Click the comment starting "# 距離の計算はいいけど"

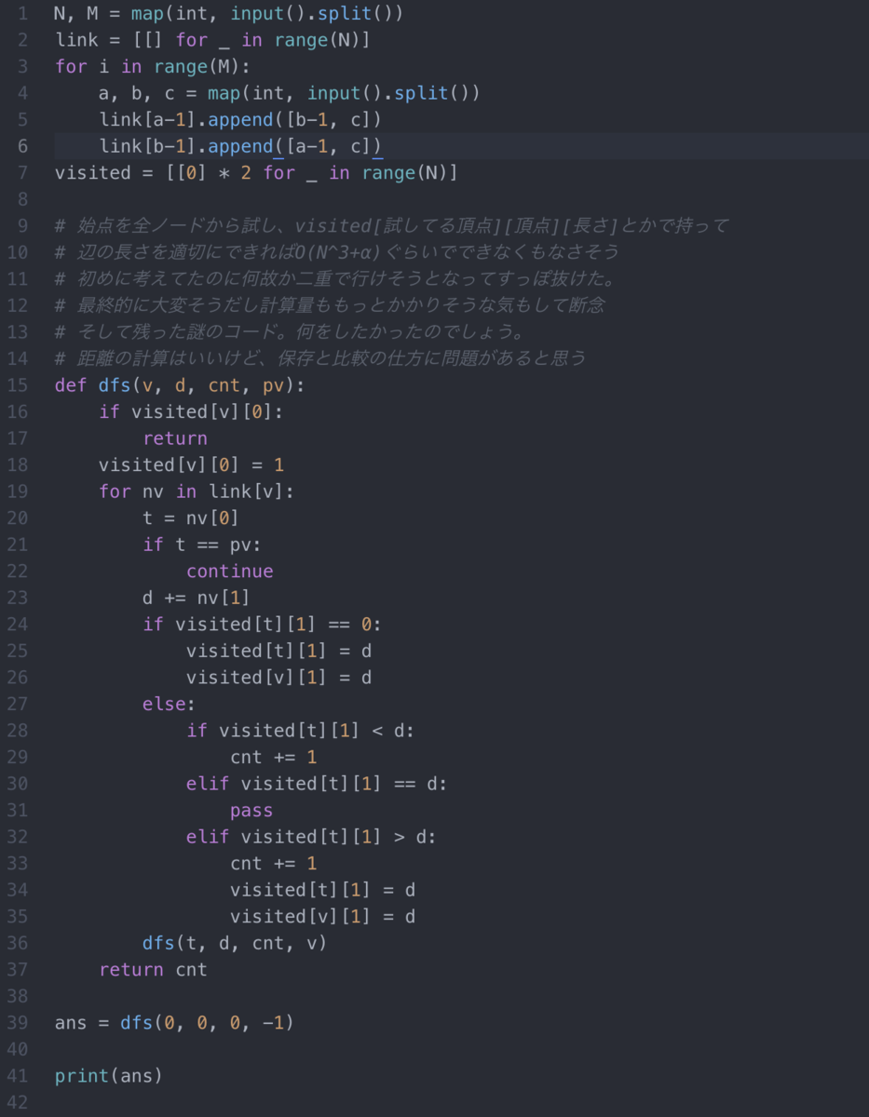point(321,358)
